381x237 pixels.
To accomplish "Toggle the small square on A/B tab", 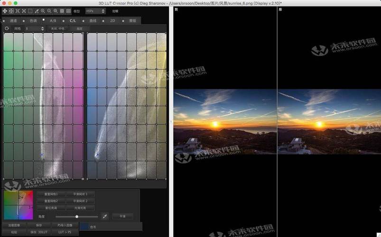I will [44, 19].
